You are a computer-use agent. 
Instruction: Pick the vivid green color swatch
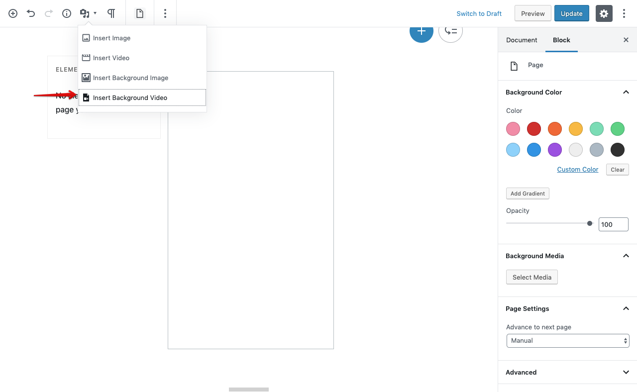point(618,129)
